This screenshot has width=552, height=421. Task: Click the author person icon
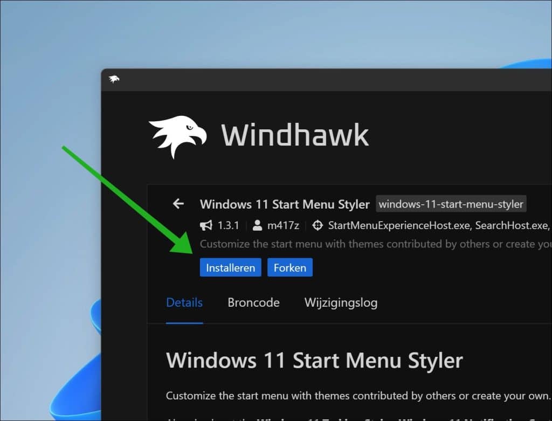coord(258,225)
